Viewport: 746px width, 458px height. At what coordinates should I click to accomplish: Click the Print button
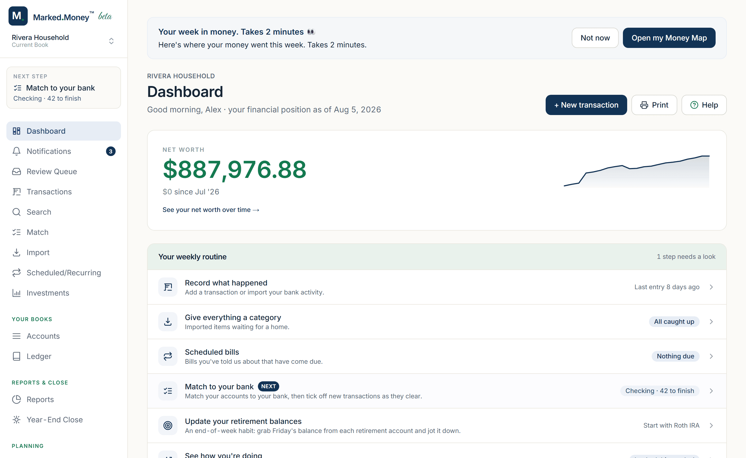pyautogui.click(x=654, y=105)
